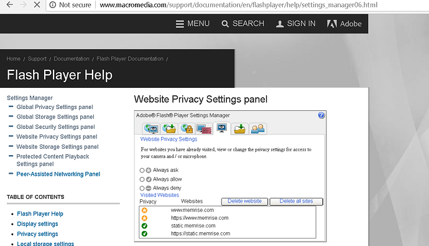The width and height of the screenshot is (429, 246).
Task: Open Global Privacy Settings panel link
Action: (55, 107)
